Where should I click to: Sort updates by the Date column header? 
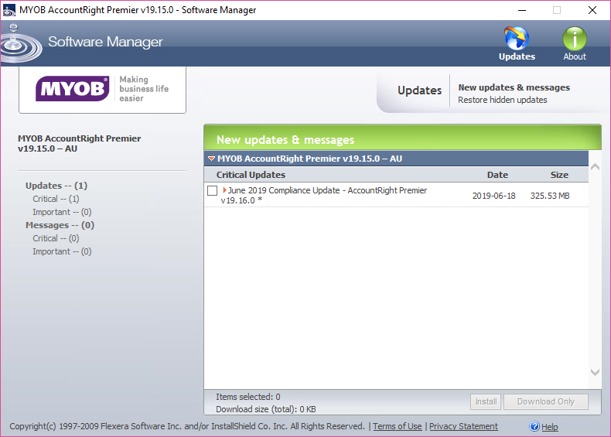point(497,175)
